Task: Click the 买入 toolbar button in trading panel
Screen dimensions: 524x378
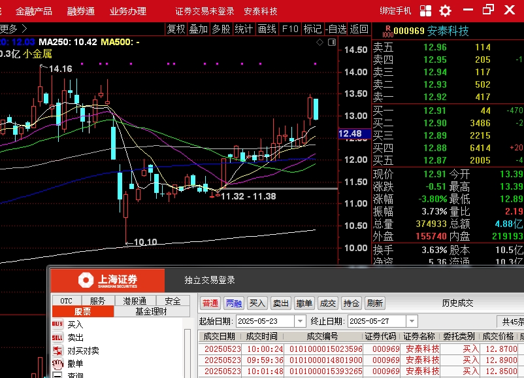Action: tap(257, 303)
